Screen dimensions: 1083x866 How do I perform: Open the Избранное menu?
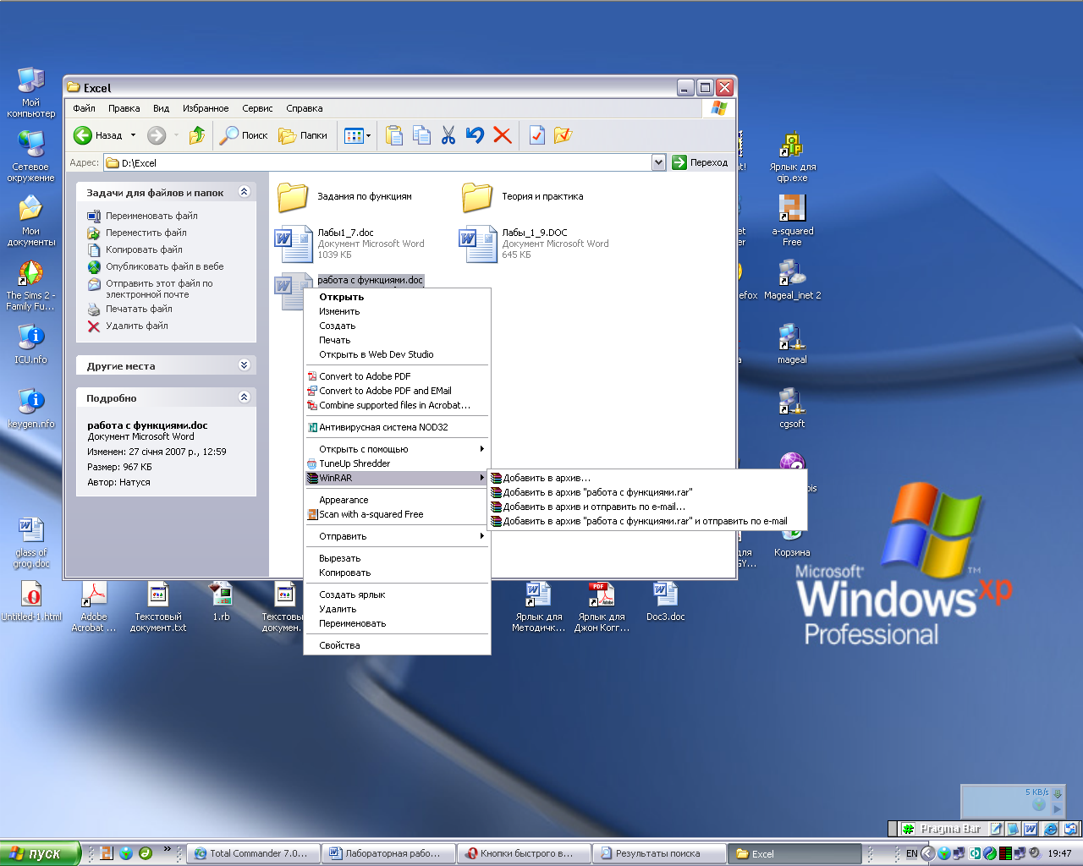pyautogui.click(x=206, y=108)
